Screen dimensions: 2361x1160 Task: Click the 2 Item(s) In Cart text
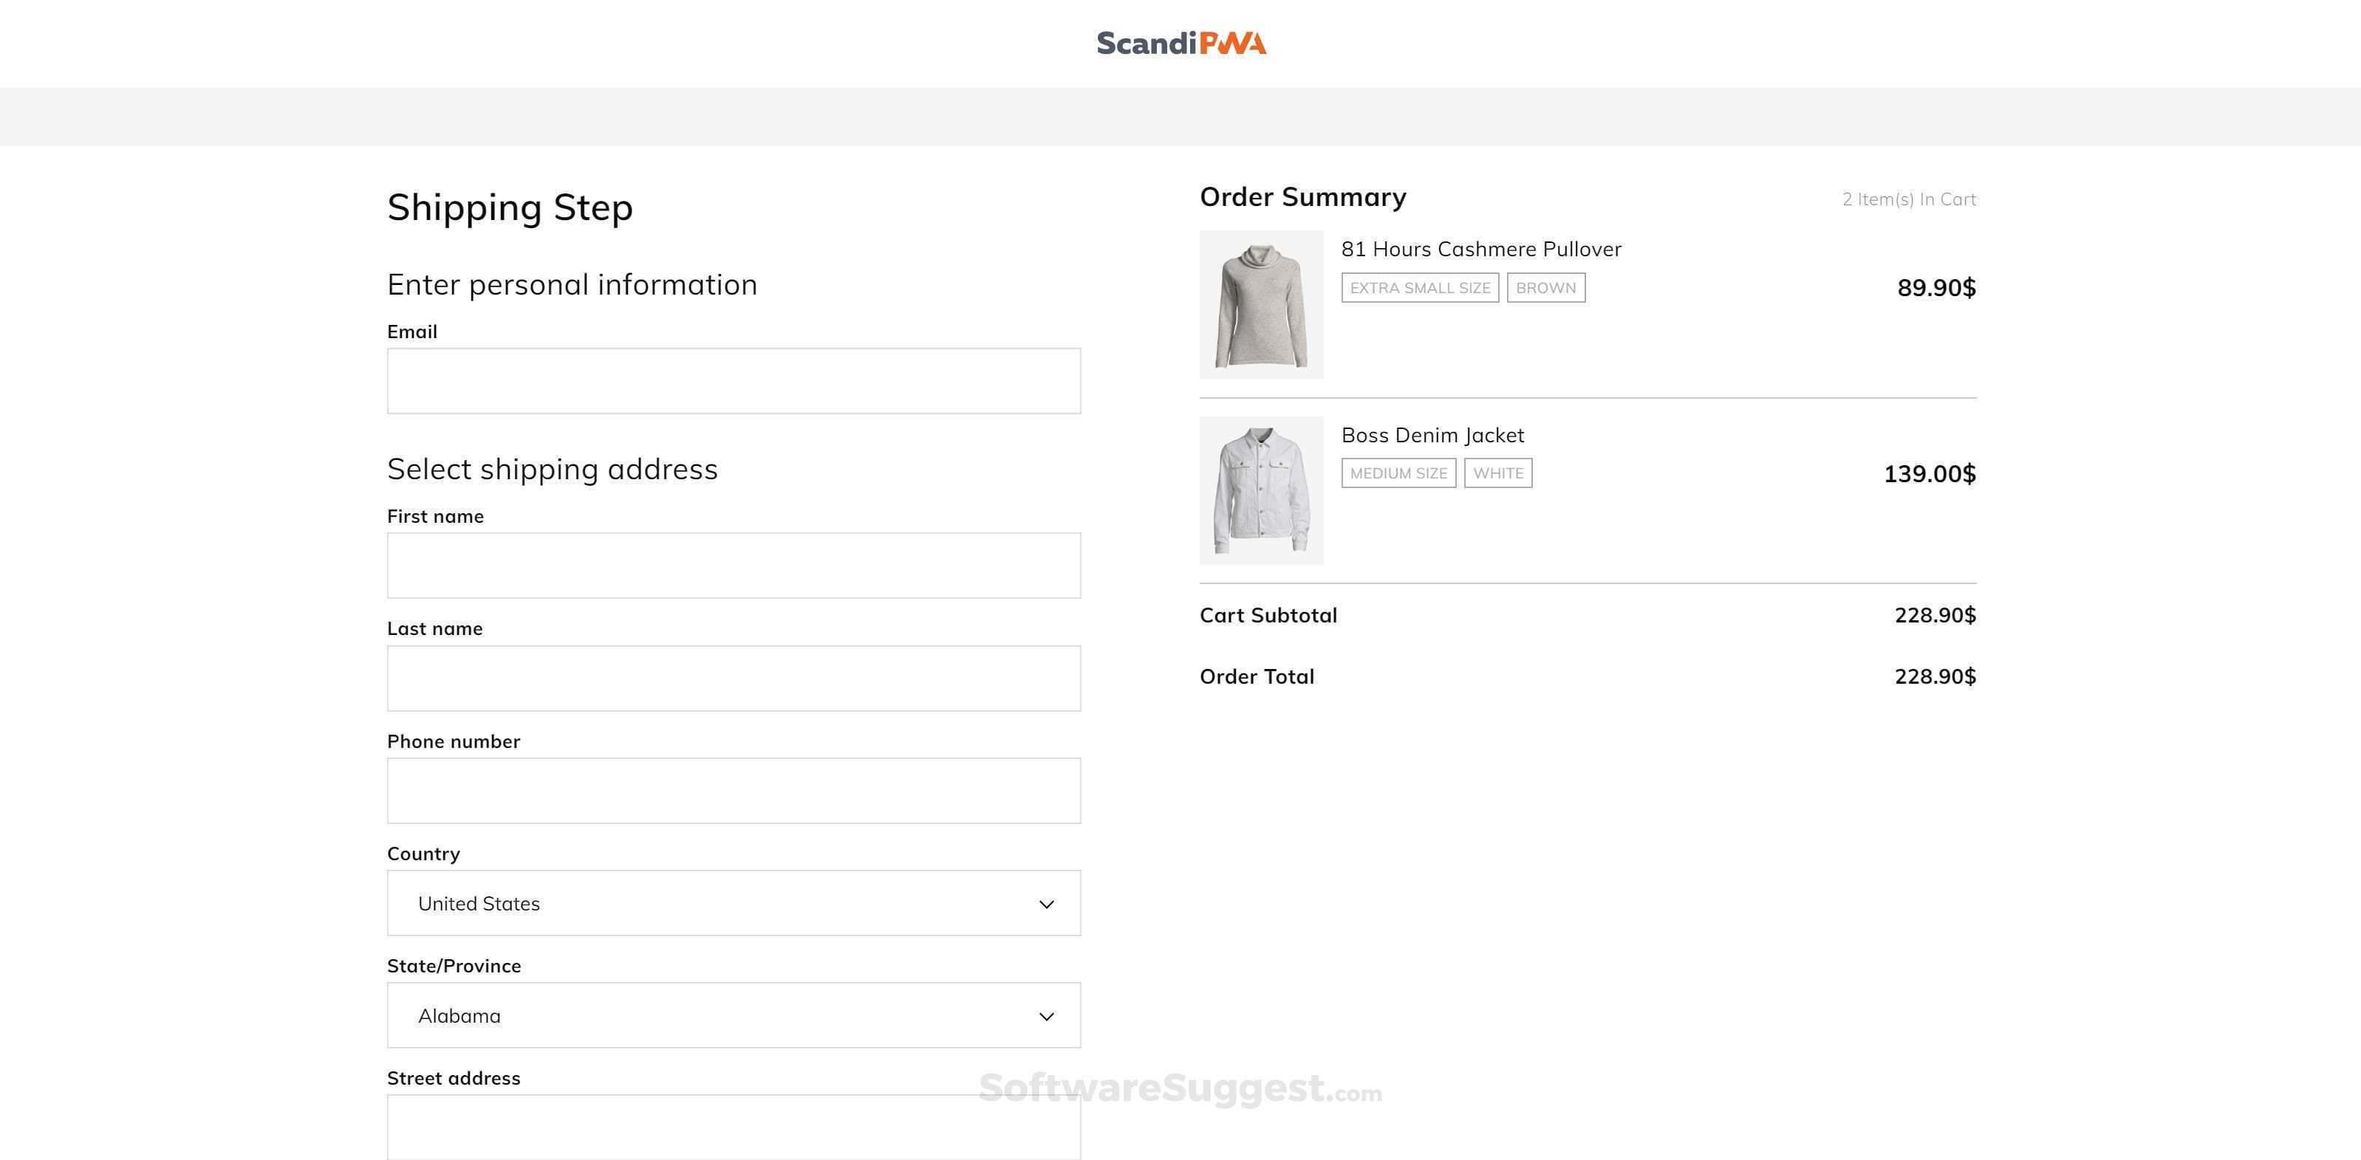(1908, 200)
